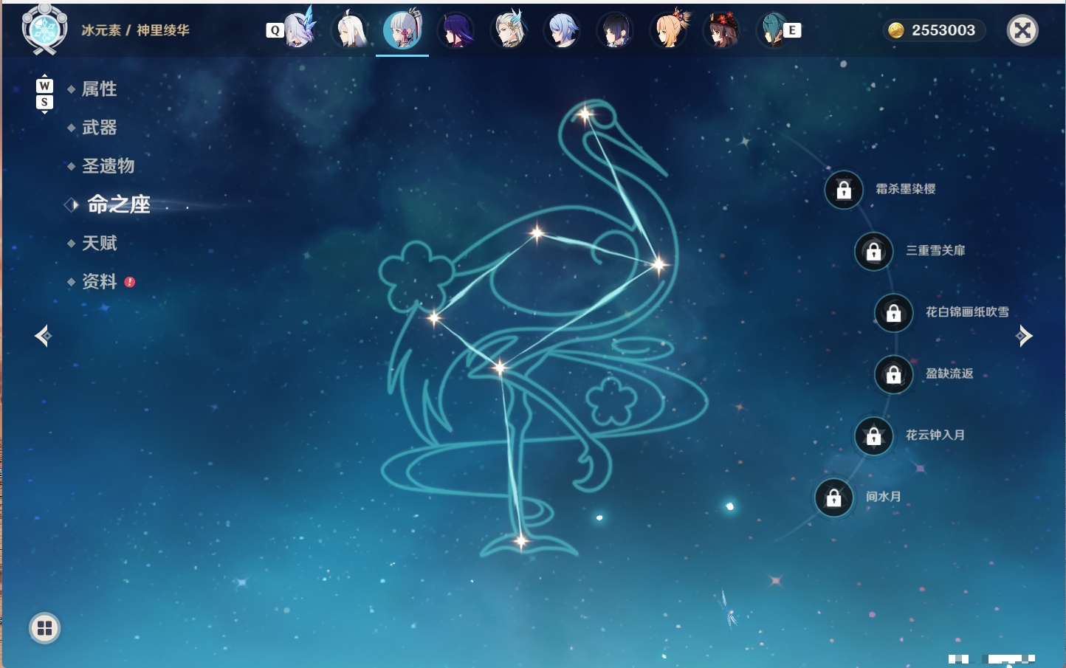1066x668 pixels.
Task: Close the character screen with X button
Action: 1022,30
